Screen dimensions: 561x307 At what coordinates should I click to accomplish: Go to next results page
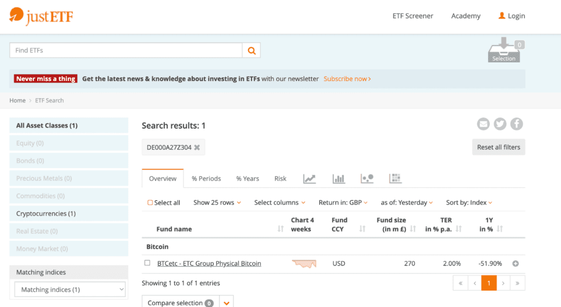coord(503,283)
